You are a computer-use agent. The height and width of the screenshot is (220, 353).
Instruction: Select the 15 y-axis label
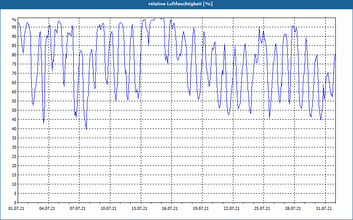click(14, 175)
